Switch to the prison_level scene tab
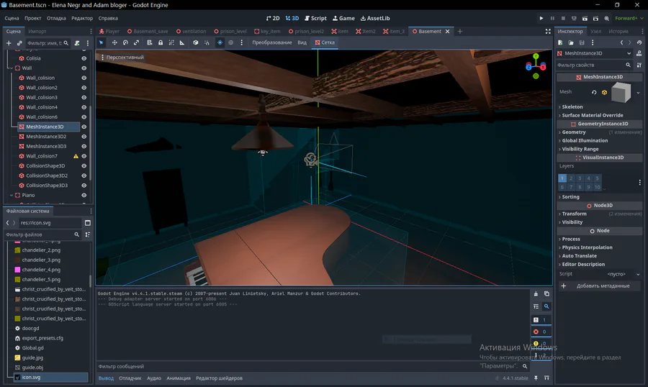This screenshot has width=648, height=387. pyautogui.click(x=230, y=32)
